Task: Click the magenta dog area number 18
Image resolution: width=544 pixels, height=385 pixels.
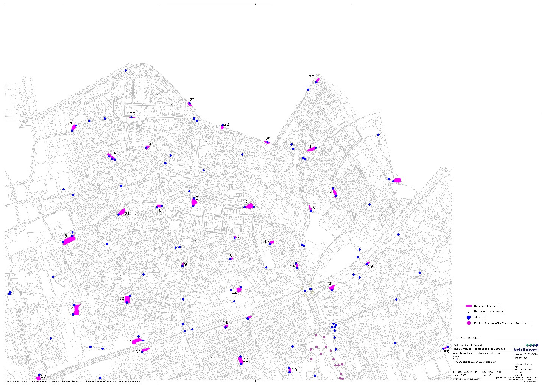Action: (x=69, y=240)
